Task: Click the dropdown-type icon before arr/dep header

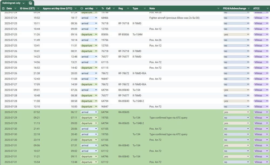Action: 82,8
